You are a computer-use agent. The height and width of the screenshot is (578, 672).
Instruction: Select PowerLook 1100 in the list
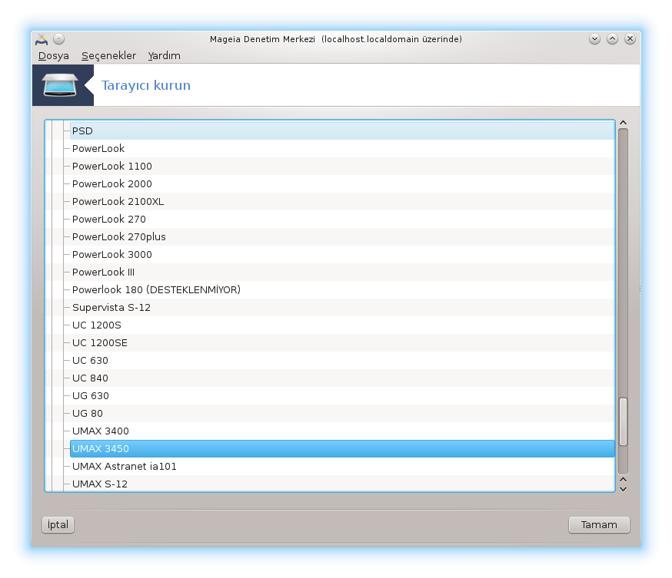coord(342,166)
